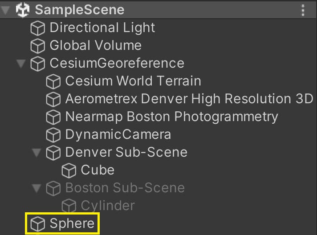Collapse the CesiumGeoreference children
The height and width of the screenshot is (235, 317).
tap(20, 64)
